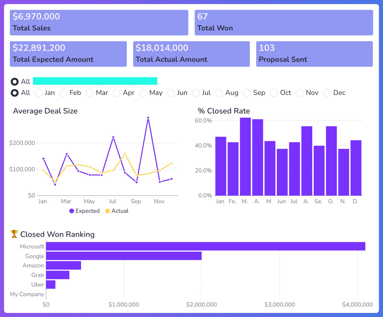
Task: Click the Uber ranking bar
Action: (x=51, y=284)
